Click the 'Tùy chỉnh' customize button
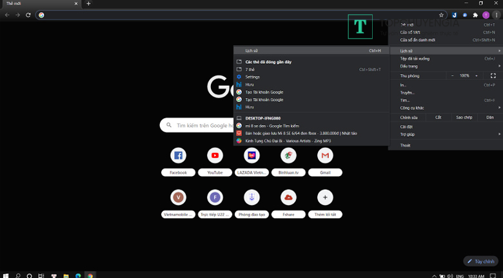Viewport: 503px width, 278px height. point(480,261)
